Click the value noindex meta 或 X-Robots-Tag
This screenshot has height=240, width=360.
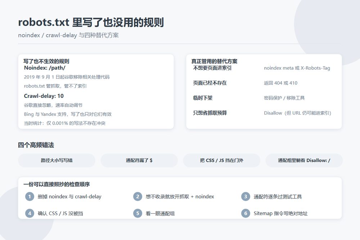(297, 68)
